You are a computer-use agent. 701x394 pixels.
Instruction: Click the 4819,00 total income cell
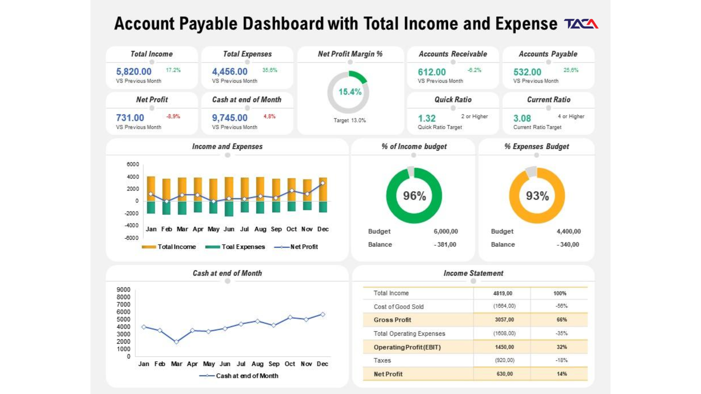tap(503, 293)
